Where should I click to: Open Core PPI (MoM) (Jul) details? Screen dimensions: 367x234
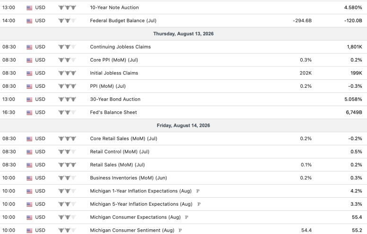coord(114,60)
